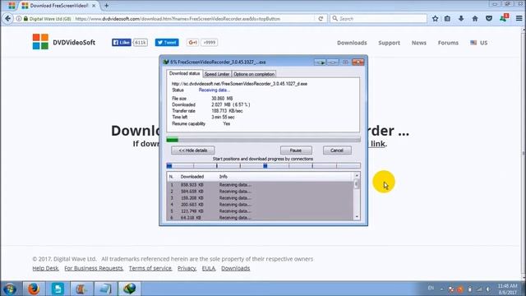Open the News nav item
The width and height of the screenshot is (526, 296).
[419, 43]
